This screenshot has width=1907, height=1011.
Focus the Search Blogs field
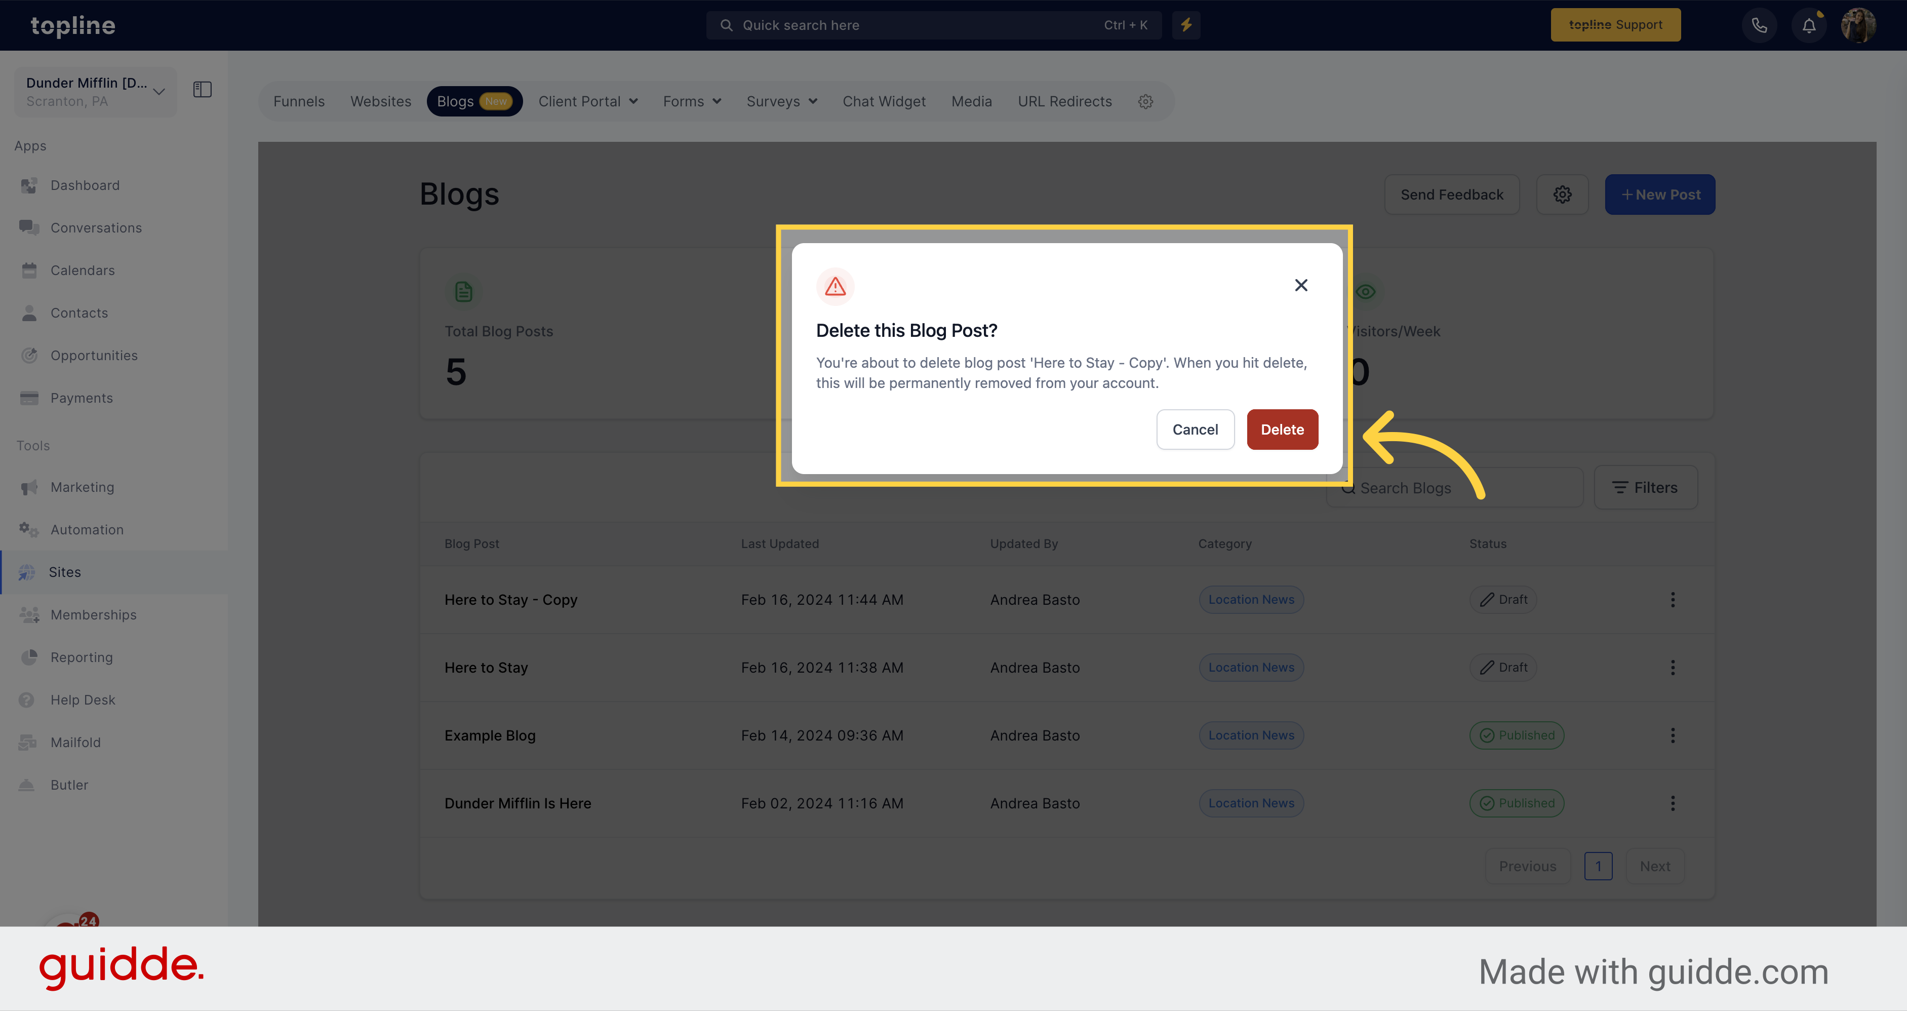click(x=1454, y=487)
